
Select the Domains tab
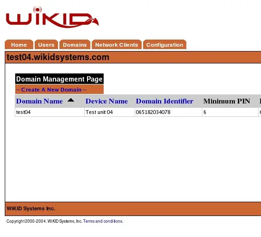(75, 45)
